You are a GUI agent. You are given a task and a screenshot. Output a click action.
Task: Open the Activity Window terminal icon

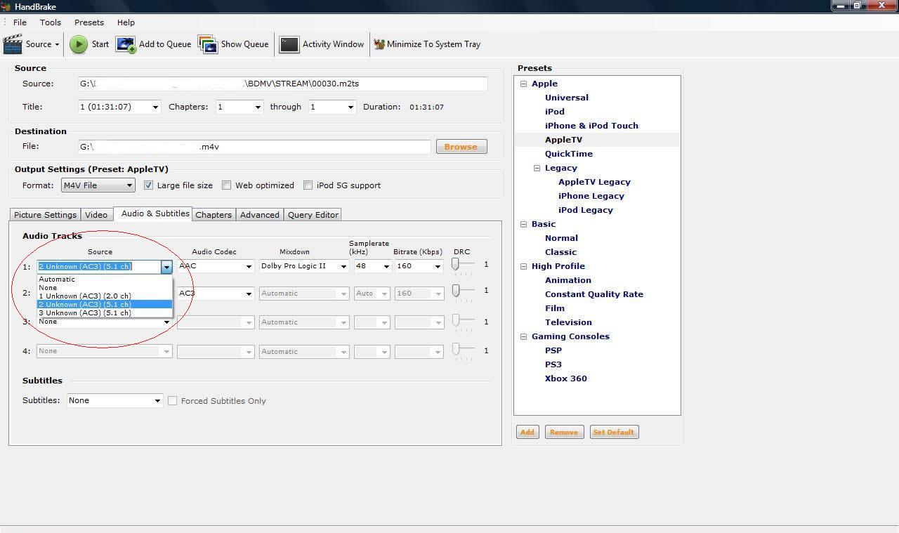coord(289,44)
